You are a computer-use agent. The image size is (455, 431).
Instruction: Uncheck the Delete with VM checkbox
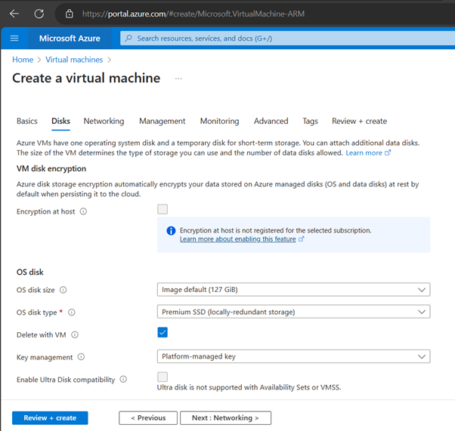tap(162, 333)
